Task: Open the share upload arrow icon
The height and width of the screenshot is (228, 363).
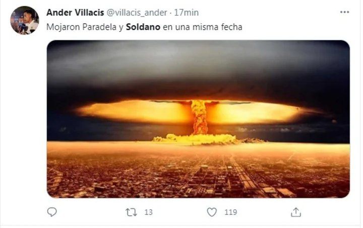Action: 295,212
